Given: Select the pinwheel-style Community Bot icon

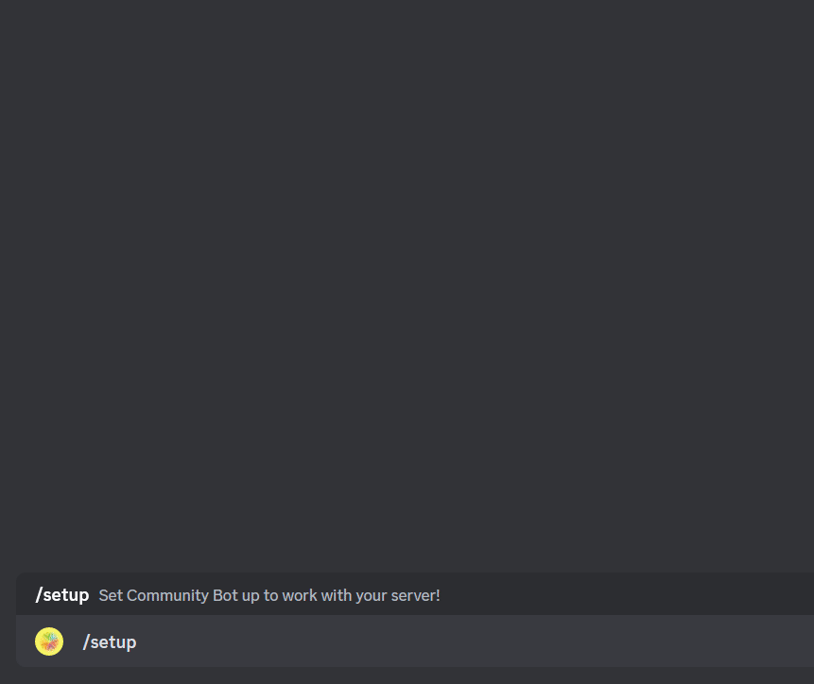Looking at the screenshot, I should pos(49,641).
